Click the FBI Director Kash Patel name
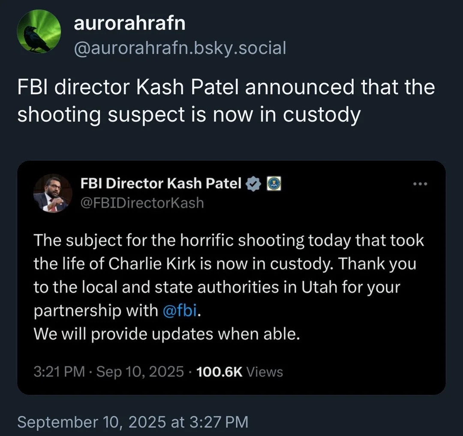 click(x=161, y=184)
